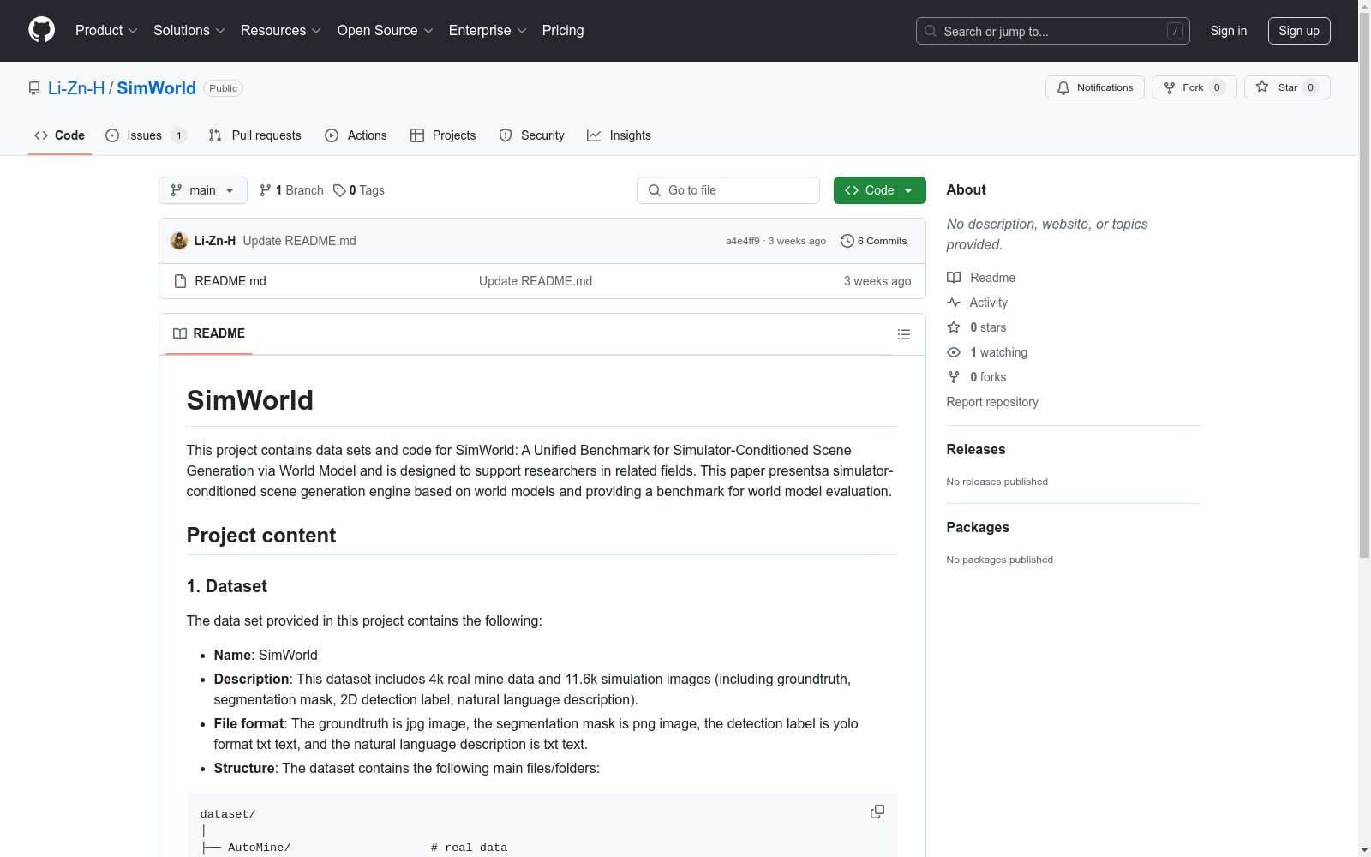Open the Packages section heading
The height and width of the screenshot is (857, 1371).
click(x=978, y=527)
